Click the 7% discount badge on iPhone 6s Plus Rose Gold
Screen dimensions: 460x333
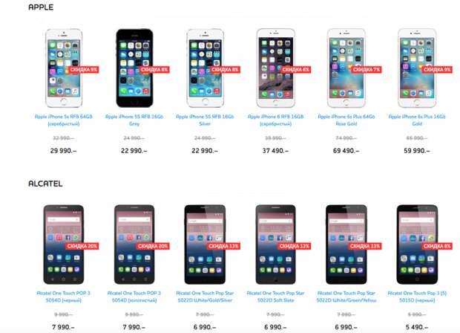pos(367,70)
